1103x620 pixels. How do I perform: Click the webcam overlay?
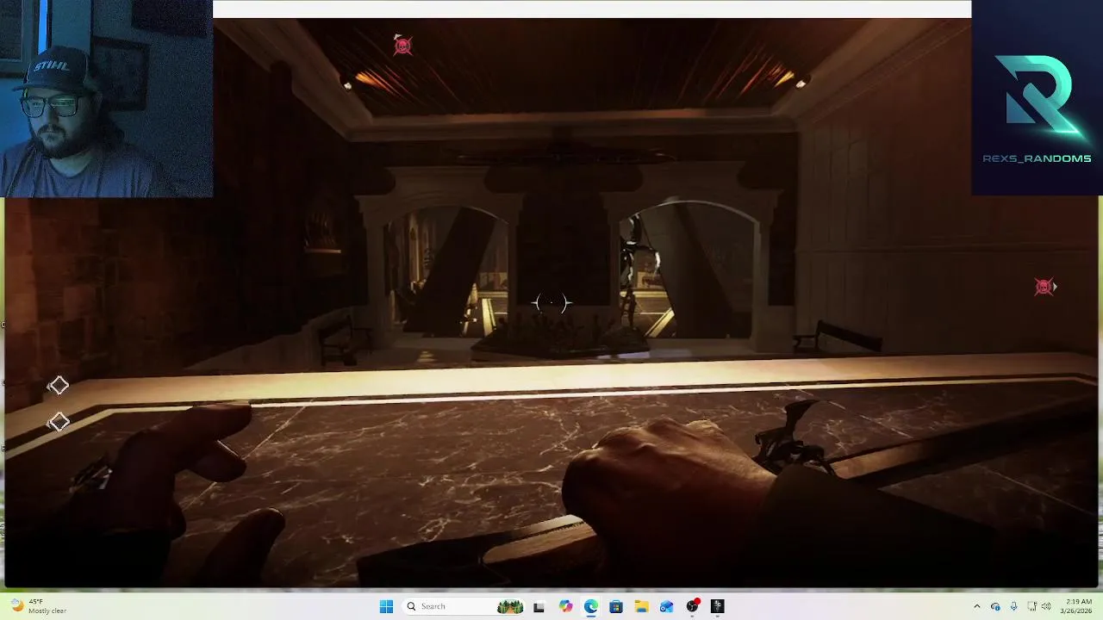(x=106, y=99)
